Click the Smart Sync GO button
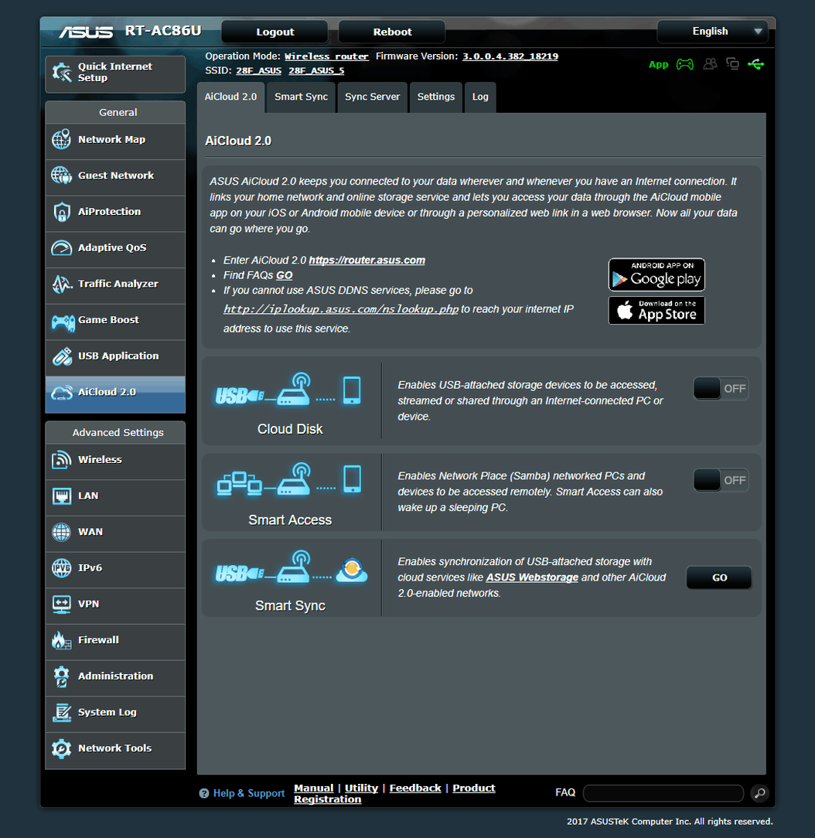Viewport: 815px width, 838px height. coord(719,577)
